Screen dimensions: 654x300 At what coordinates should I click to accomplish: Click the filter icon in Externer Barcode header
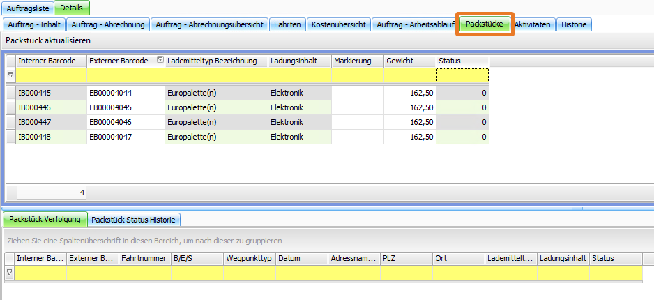tap(161, 61)
